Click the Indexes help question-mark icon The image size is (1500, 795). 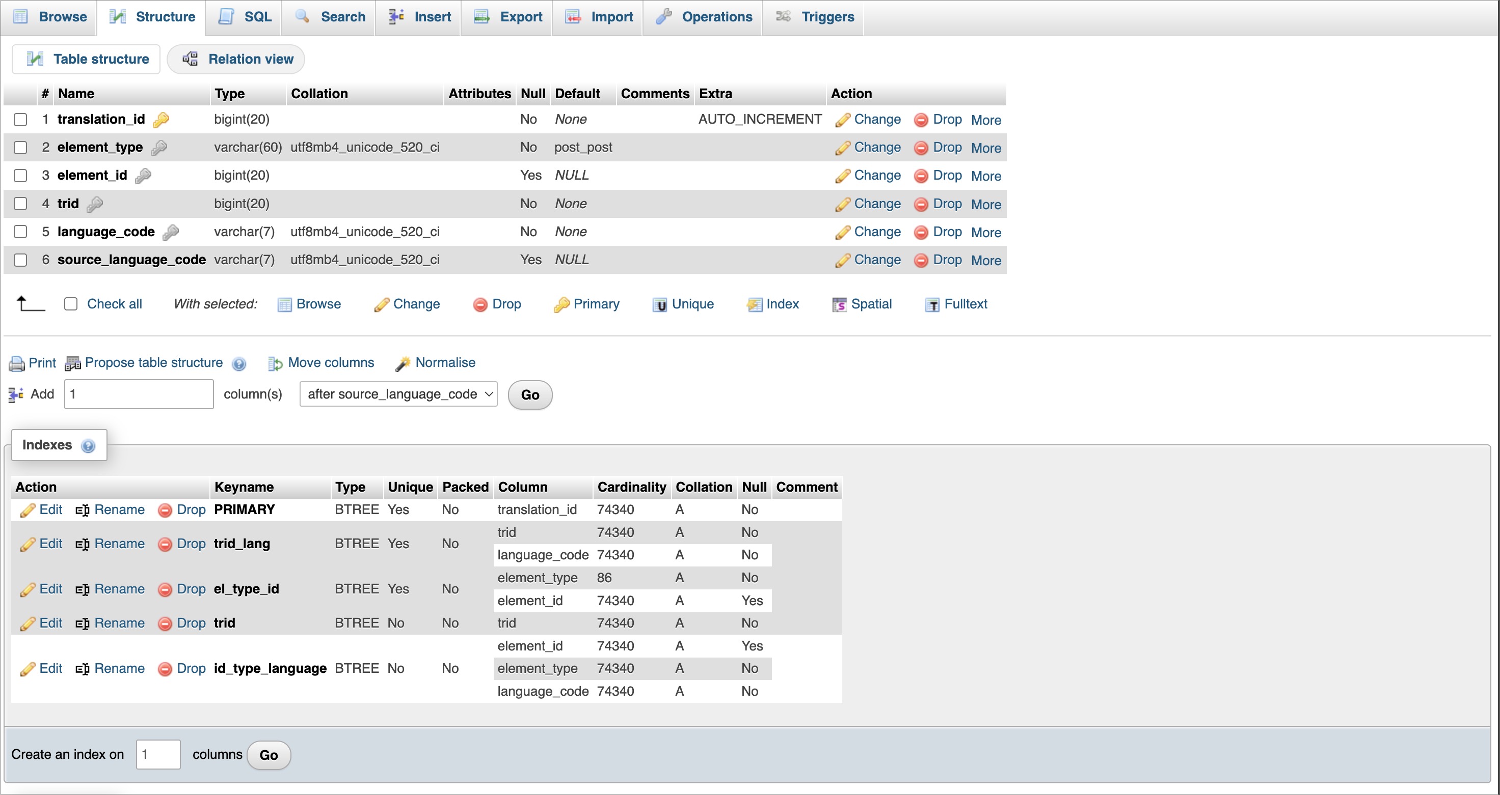pos(88,445)
